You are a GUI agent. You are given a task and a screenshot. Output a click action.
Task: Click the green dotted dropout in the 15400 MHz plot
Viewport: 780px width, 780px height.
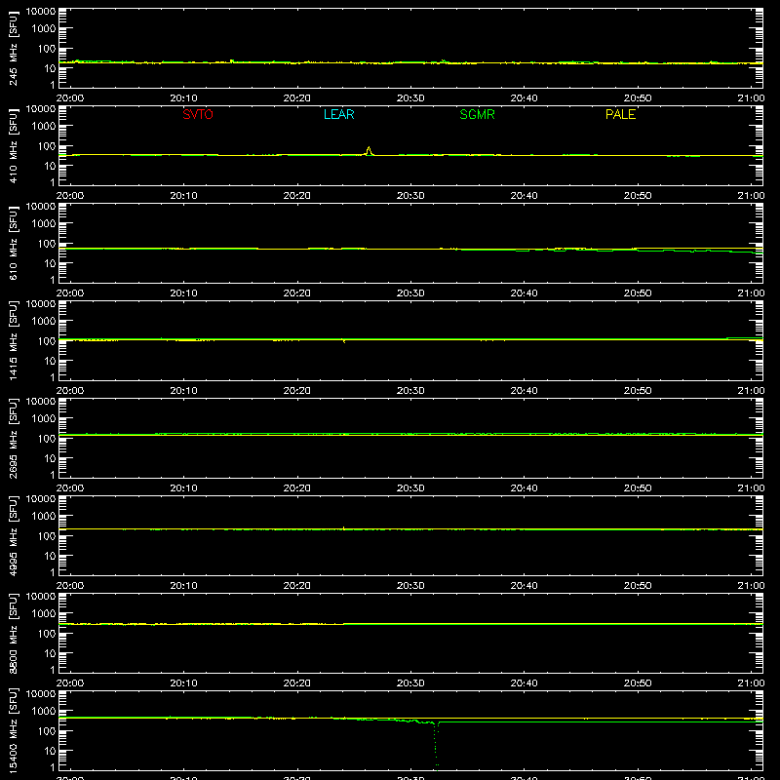[x=436, y=745]
